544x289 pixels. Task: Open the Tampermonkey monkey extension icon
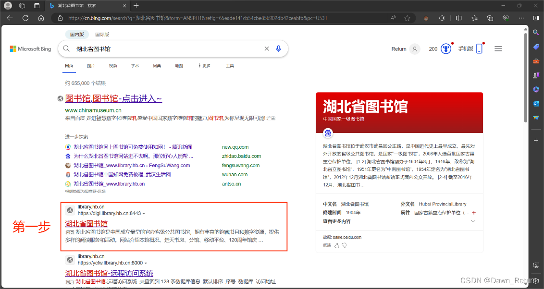tap(426, 18)
